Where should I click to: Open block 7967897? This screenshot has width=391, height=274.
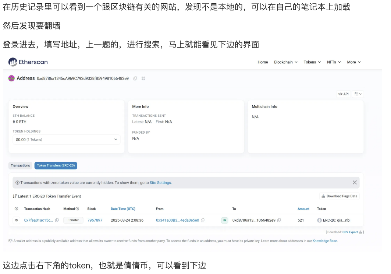point(95,220)
